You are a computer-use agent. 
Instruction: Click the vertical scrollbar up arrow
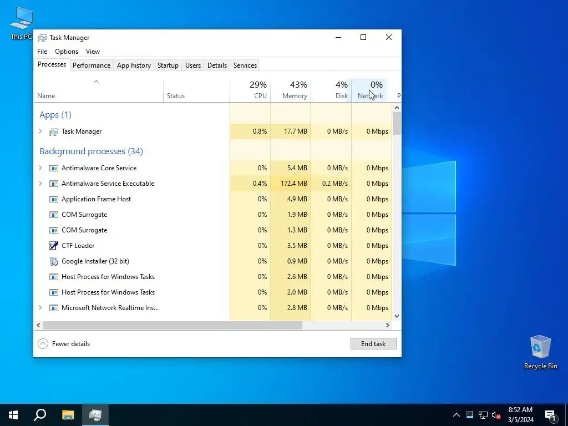tap(397, 108)
